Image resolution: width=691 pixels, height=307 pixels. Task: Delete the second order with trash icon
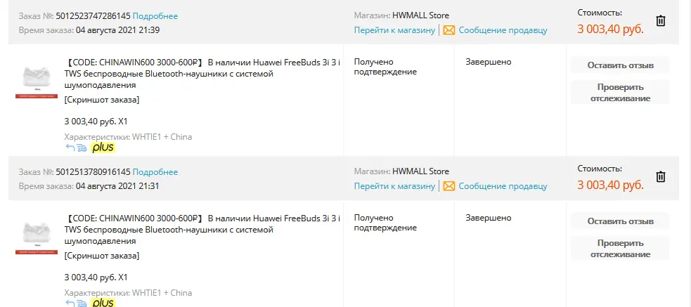tap(661, 176)
